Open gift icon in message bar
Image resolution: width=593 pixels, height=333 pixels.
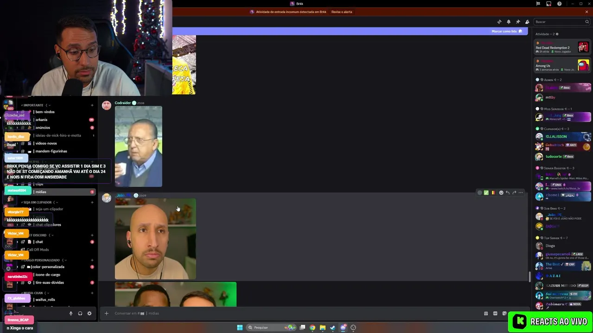point(486,314)
